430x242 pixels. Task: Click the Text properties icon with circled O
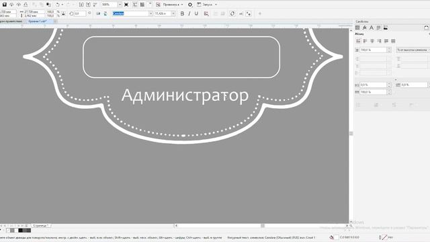[x=232, y=13]
